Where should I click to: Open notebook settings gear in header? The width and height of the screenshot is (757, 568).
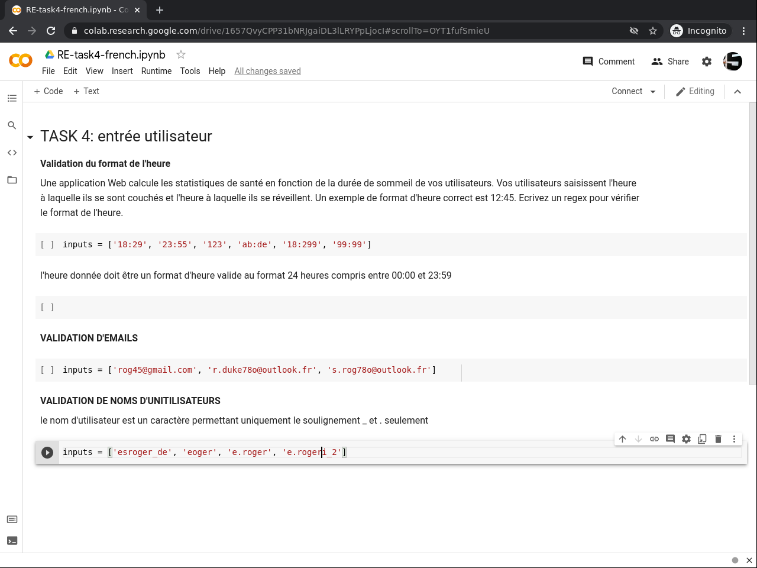coord(707,62)
